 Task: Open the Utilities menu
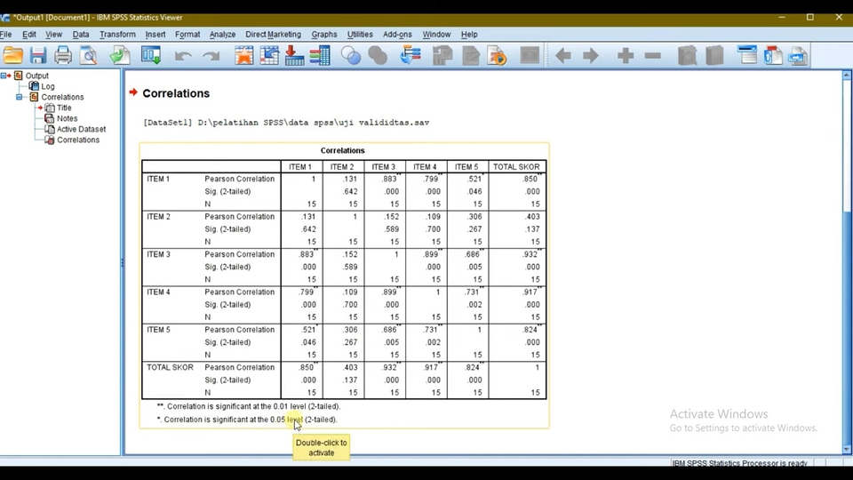360,35
